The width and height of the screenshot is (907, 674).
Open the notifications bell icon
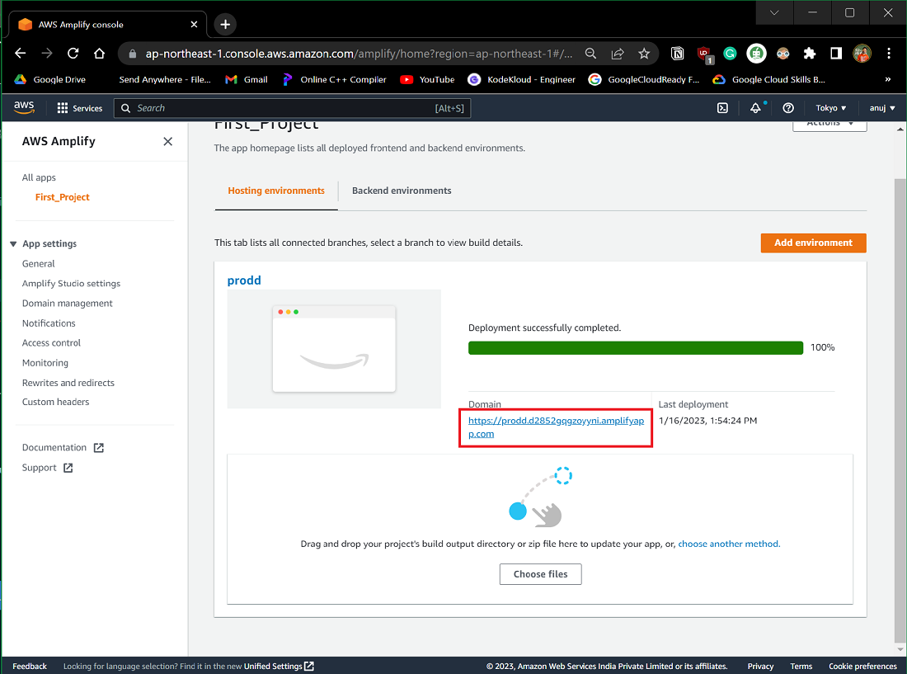(755, 108)
